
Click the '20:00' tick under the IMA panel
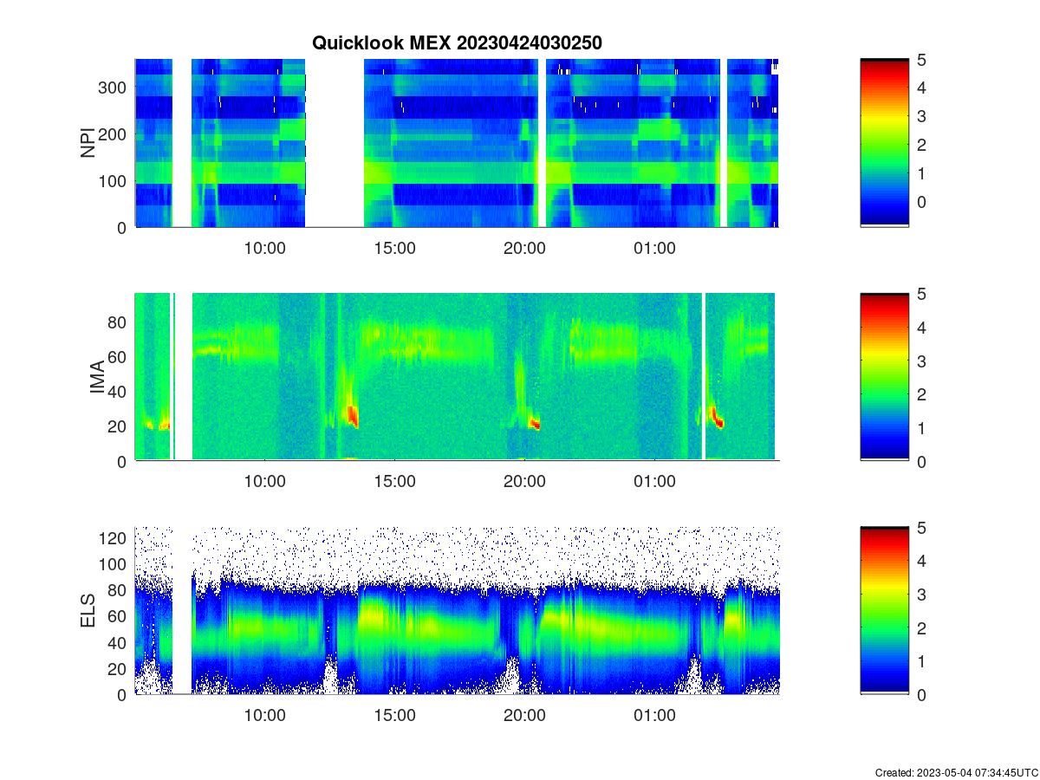pos(524,481)
